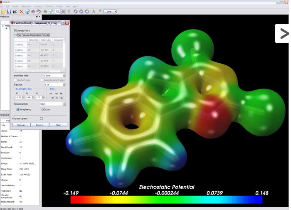Click the camera snapshot icon in toolbar

(15, 12)
